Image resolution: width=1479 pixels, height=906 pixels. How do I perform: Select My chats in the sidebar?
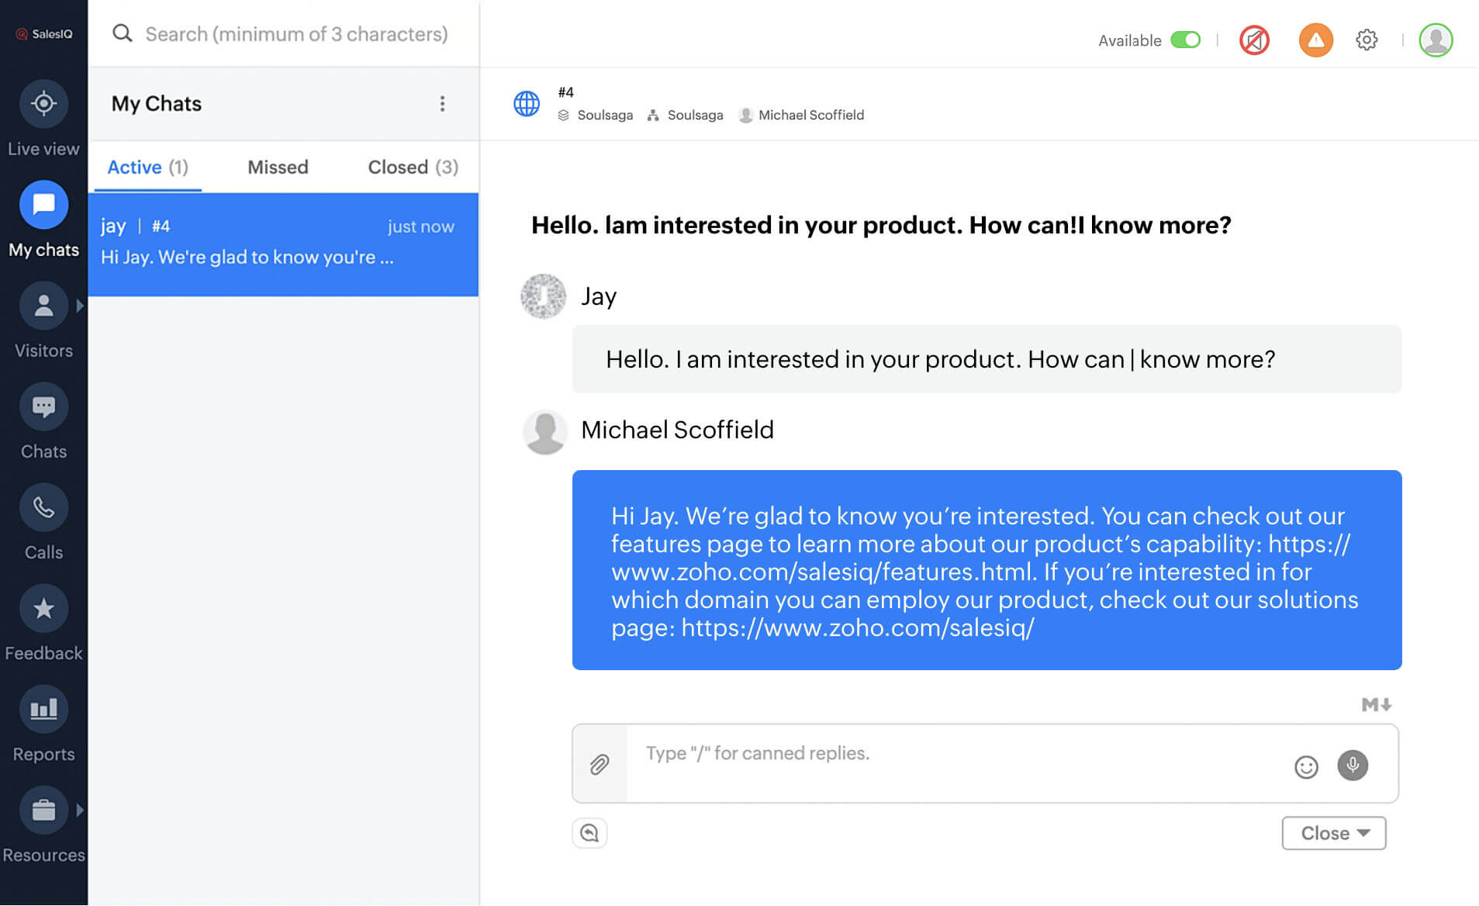point(43,205)
